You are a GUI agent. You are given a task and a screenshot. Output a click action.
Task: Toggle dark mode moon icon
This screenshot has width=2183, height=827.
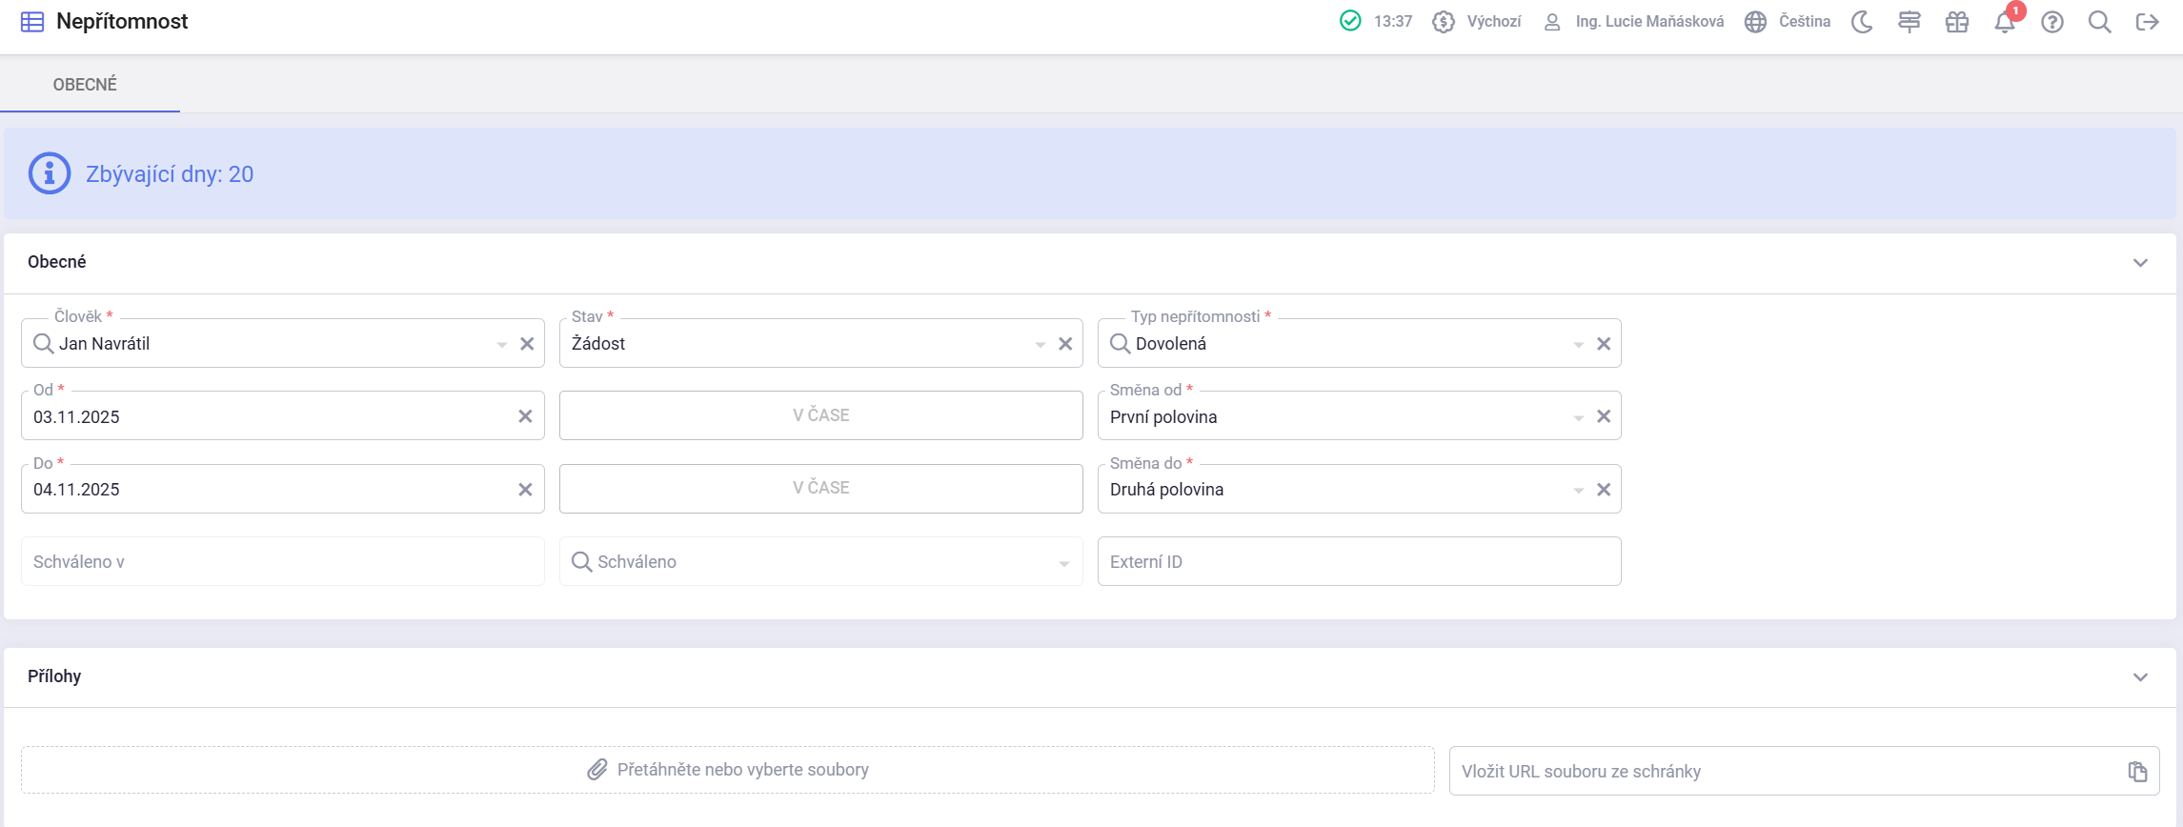pos(1862,22)
